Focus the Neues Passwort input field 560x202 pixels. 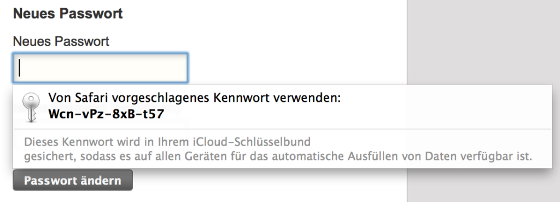pyautogui.click(x=101, y=68)
